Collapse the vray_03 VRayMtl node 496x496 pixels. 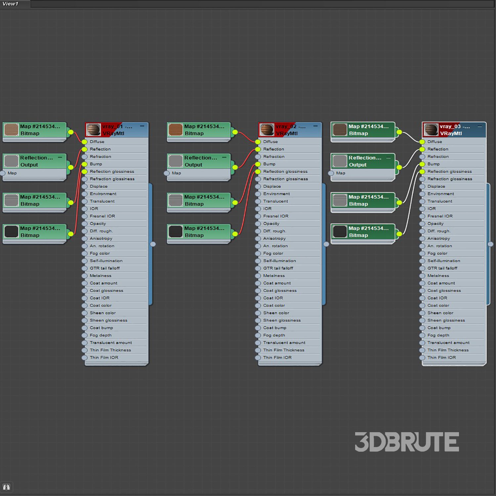[480, 126]
